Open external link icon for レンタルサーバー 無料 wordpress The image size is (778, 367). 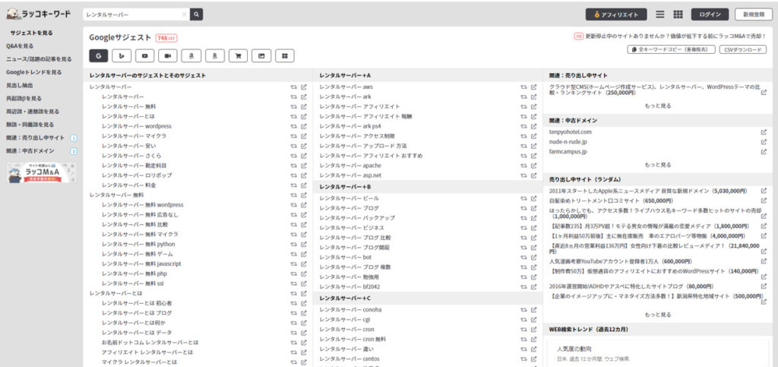pyautogui.click(x=304, y=205)
